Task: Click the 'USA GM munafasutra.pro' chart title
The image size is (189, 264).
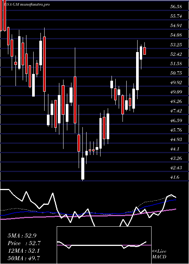Action: (27, 5)
